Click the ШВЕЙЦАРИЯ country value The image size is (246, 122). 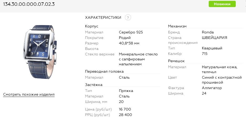click(x=214, y=38)
